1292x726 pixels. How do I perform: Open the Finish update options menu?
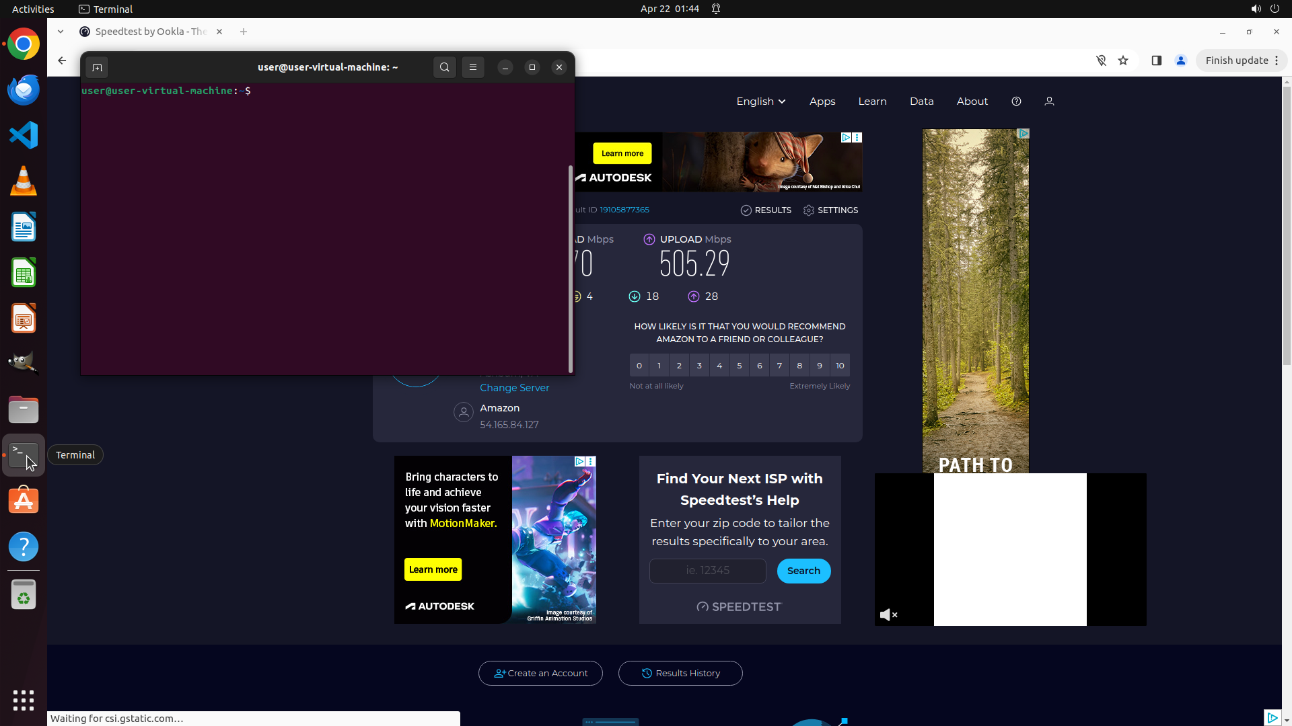coord(1276,61)
